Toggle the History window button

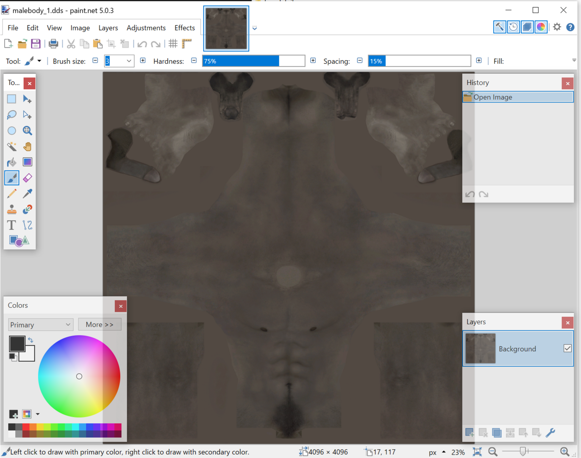point(513,27)
